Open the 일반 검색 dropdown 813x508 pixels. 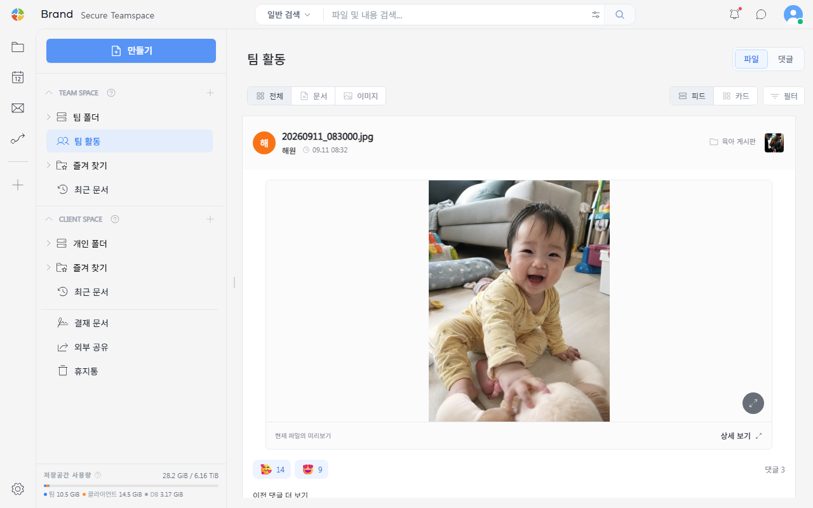289,15
